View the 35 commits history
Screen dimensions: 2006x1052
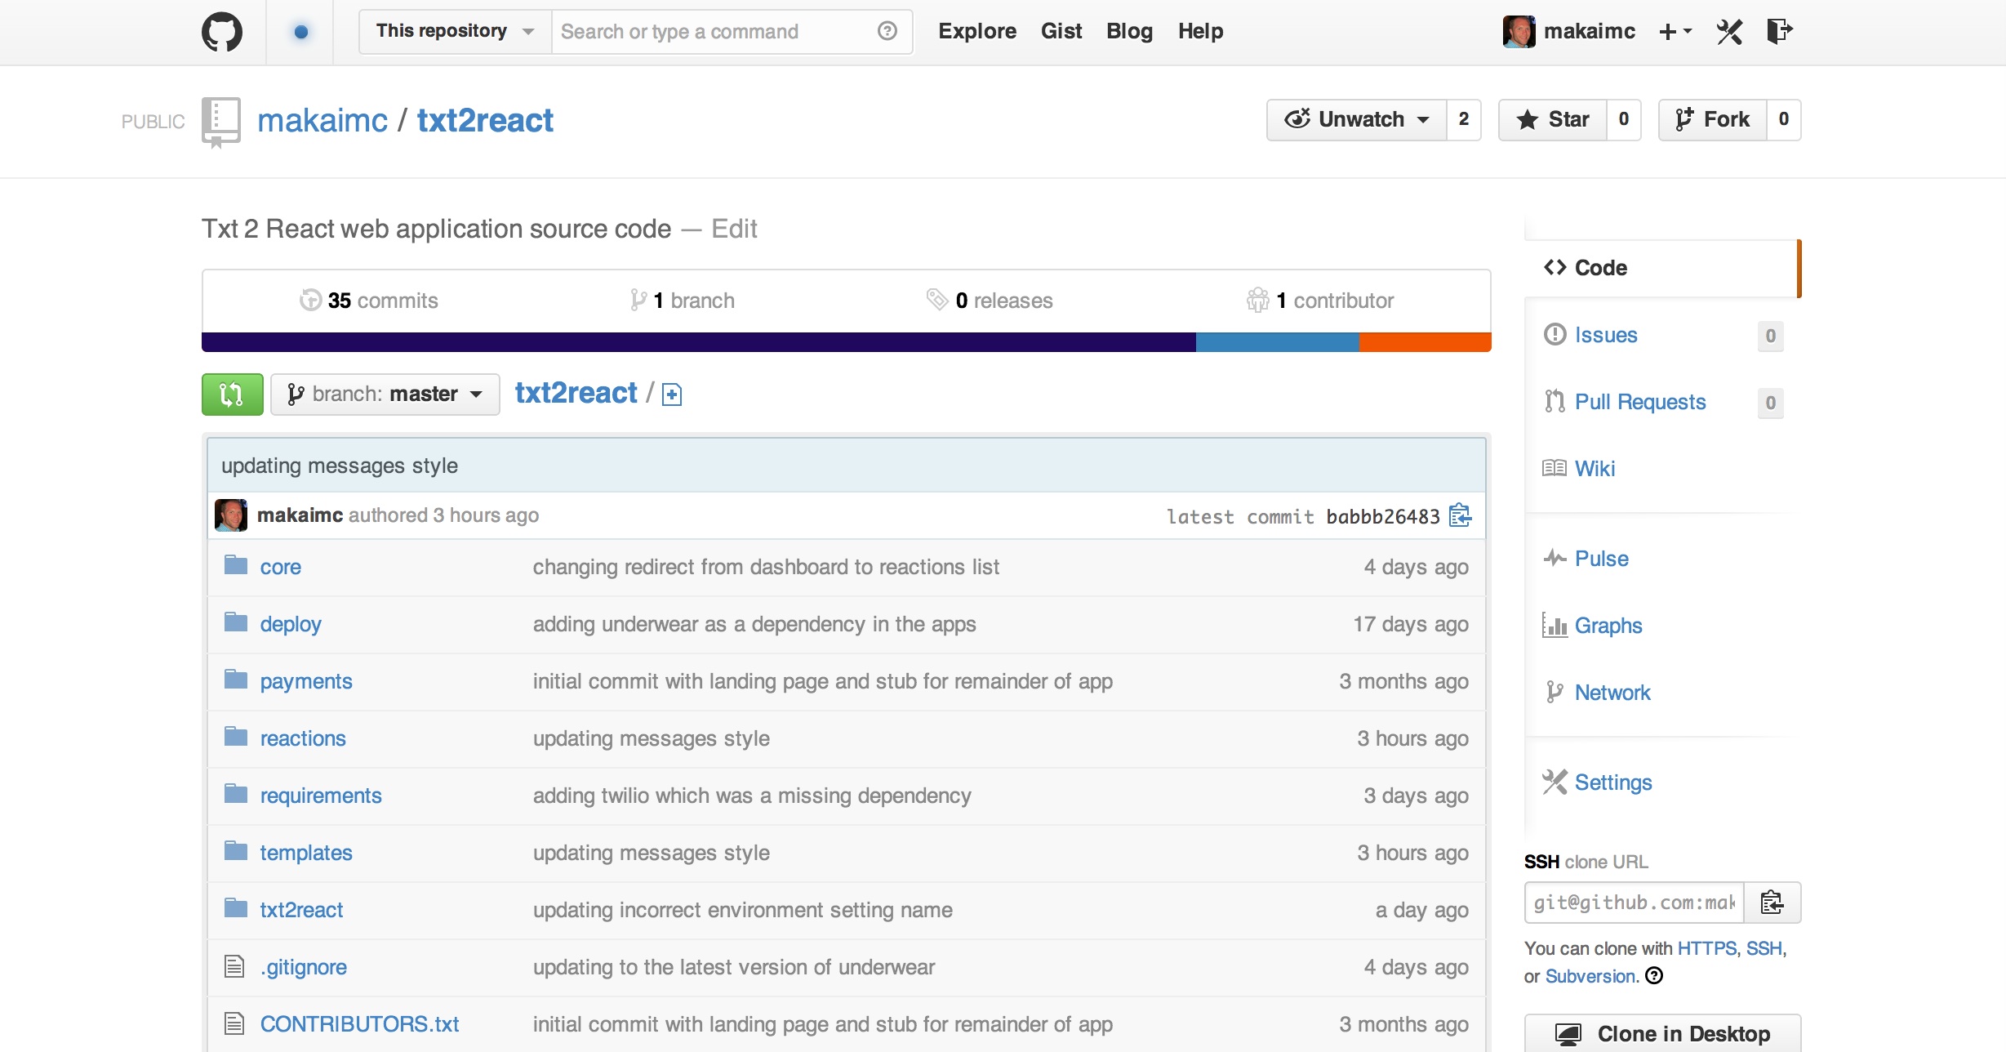(369, 301)
